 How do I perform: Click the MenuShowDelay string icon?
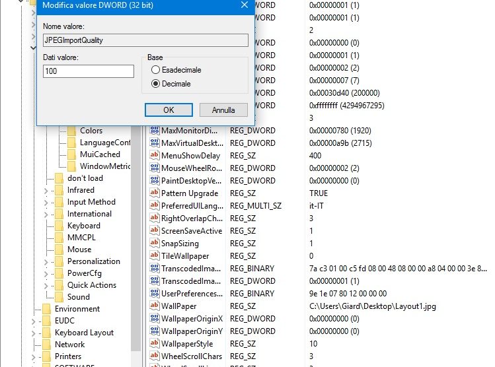[x=155, y=155]
